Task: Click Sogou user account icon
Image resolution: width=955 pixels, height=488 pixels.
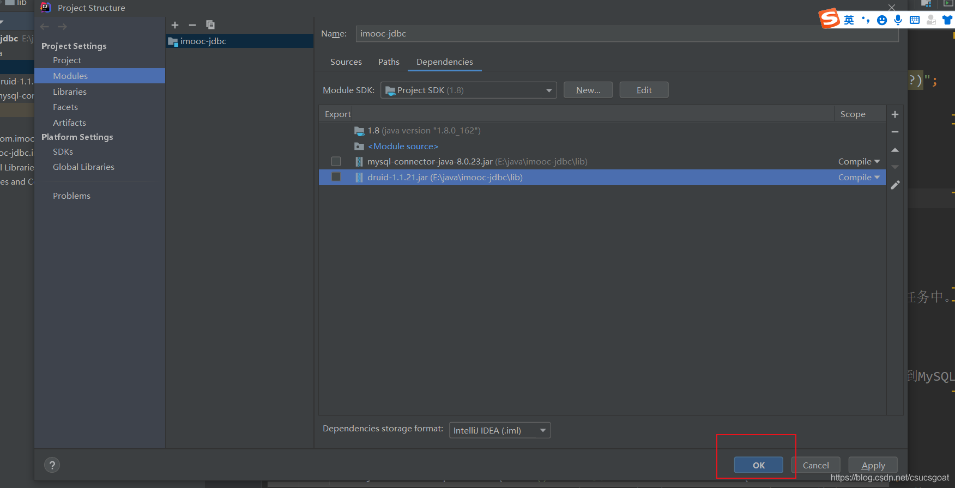Action: point(931,20)
